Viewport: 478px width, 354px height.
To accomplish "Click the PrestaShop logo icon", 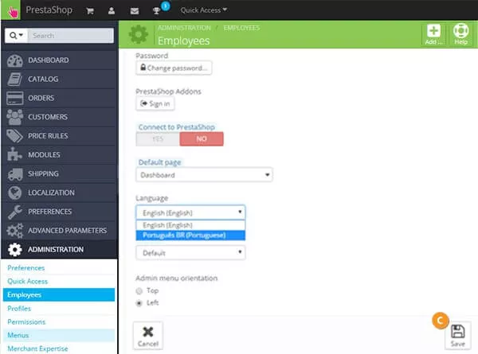I will point(10,10).
